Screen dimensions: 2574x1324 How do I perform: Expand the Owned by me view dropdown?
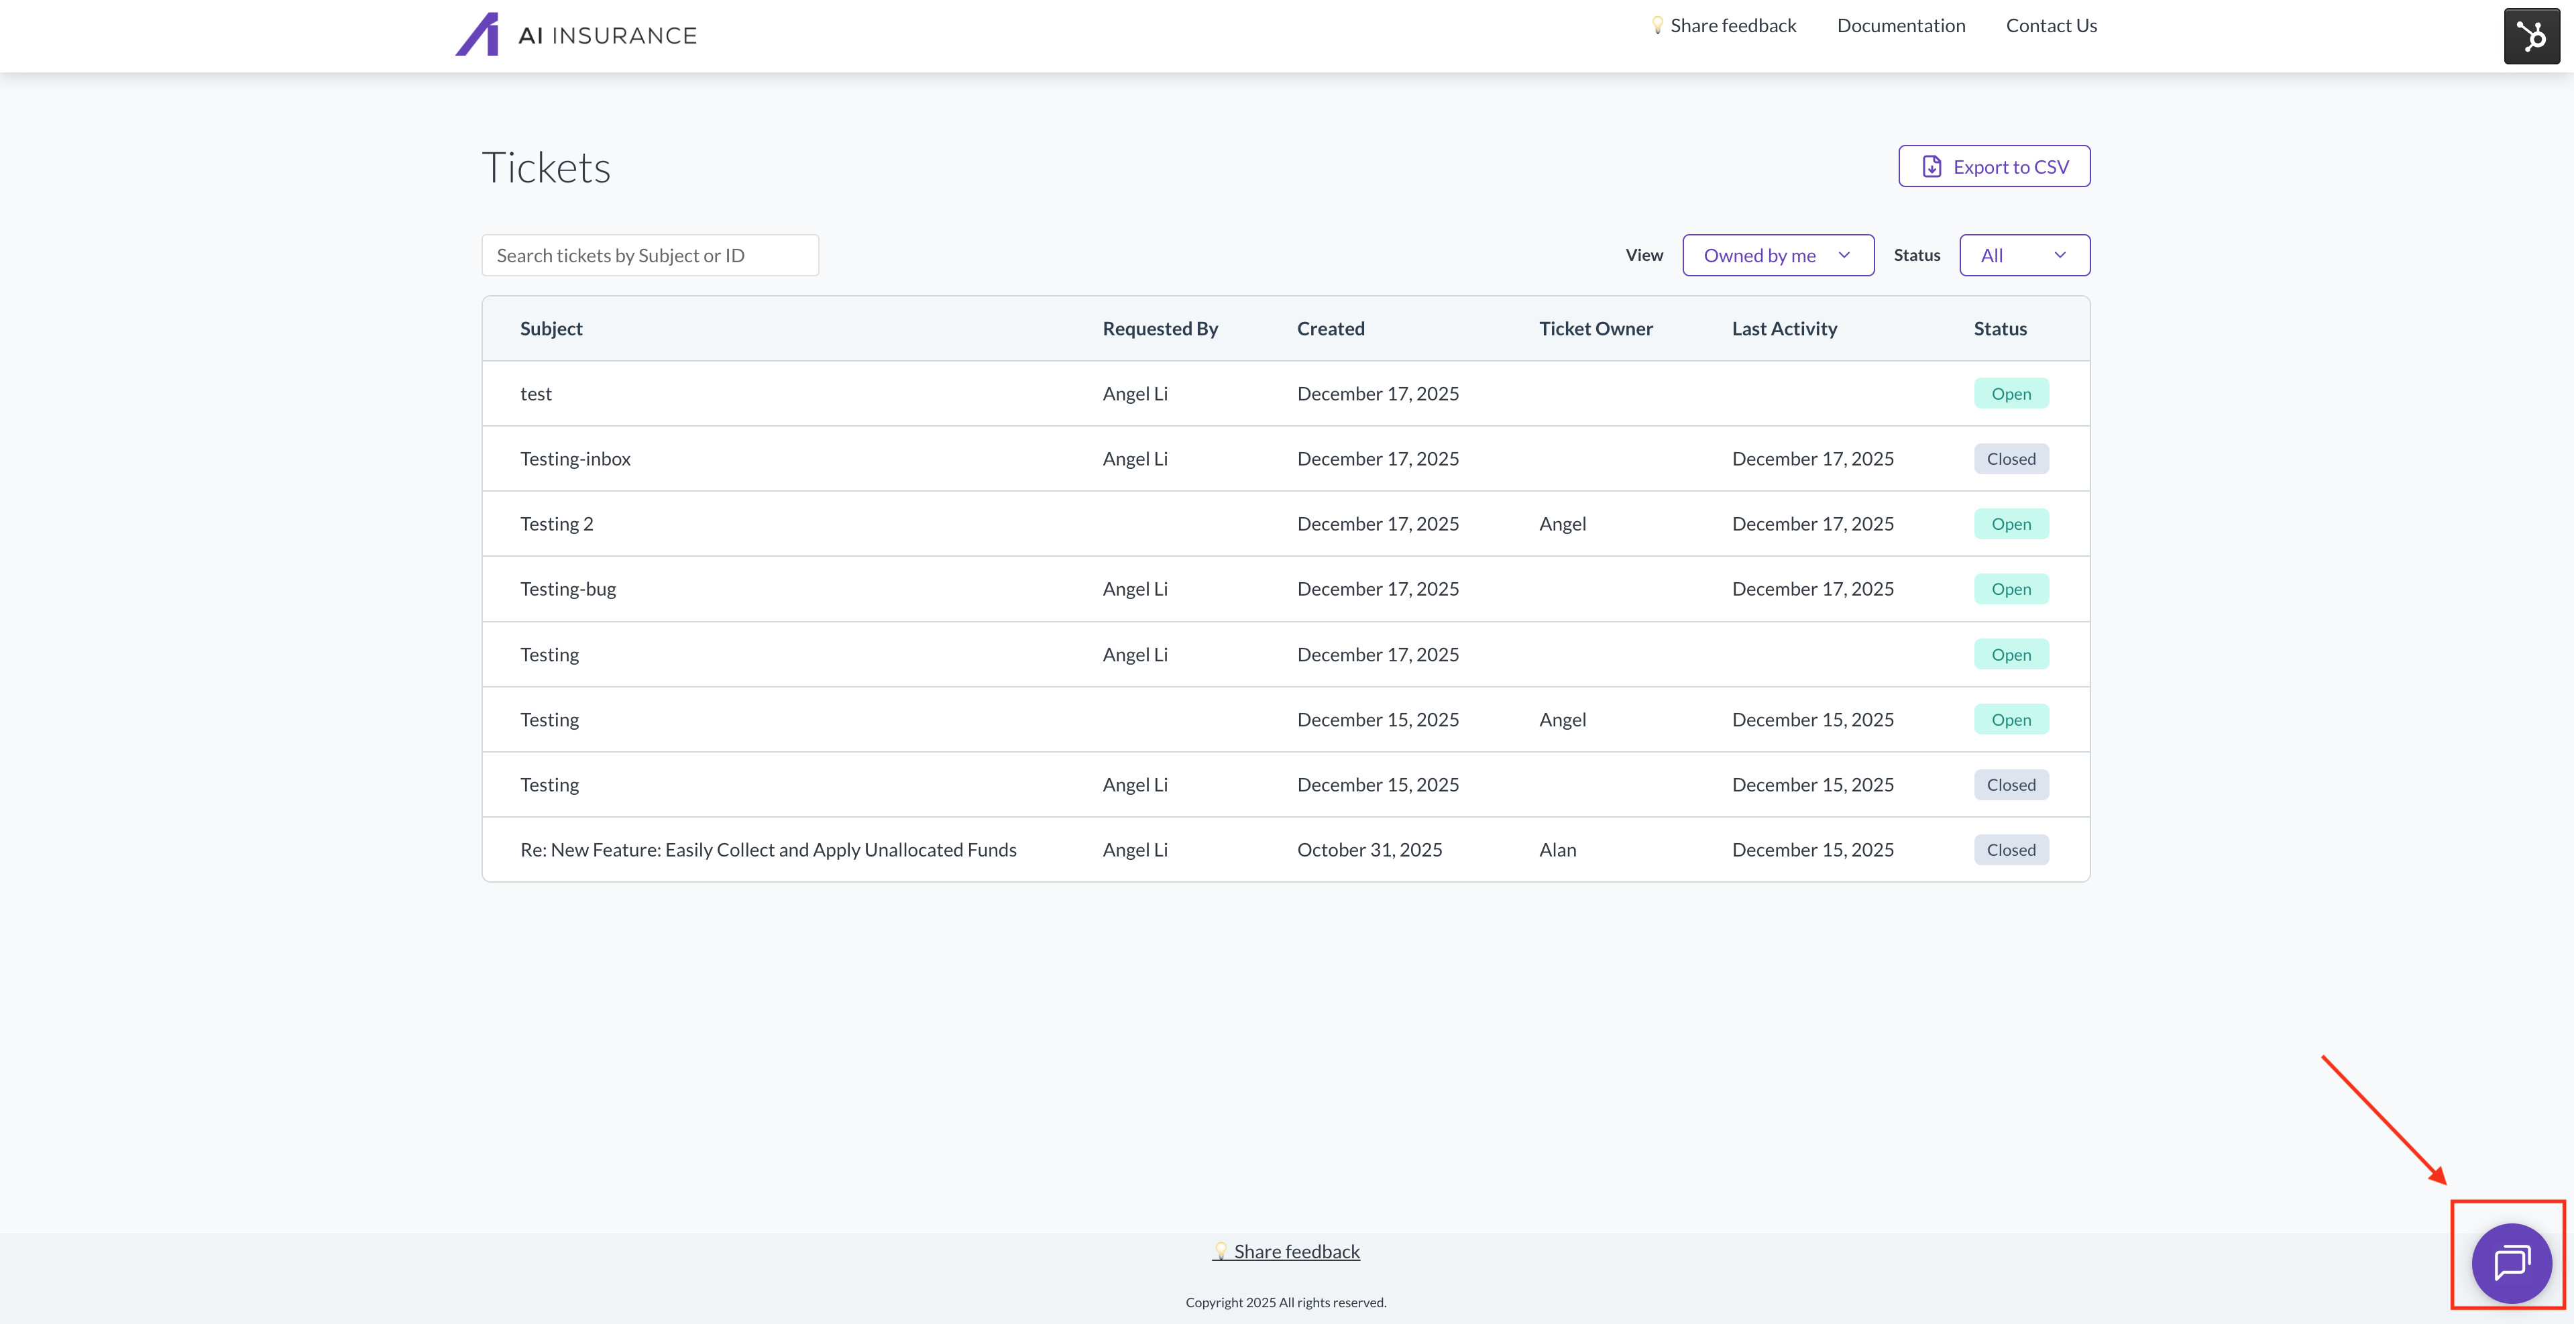click(1778, 256)
